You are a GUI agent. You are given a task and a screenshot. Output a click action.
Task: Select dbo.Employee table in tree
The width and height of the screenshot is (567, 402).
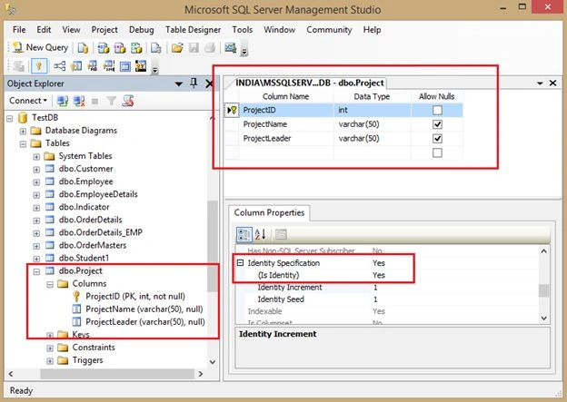coord(85,181)
